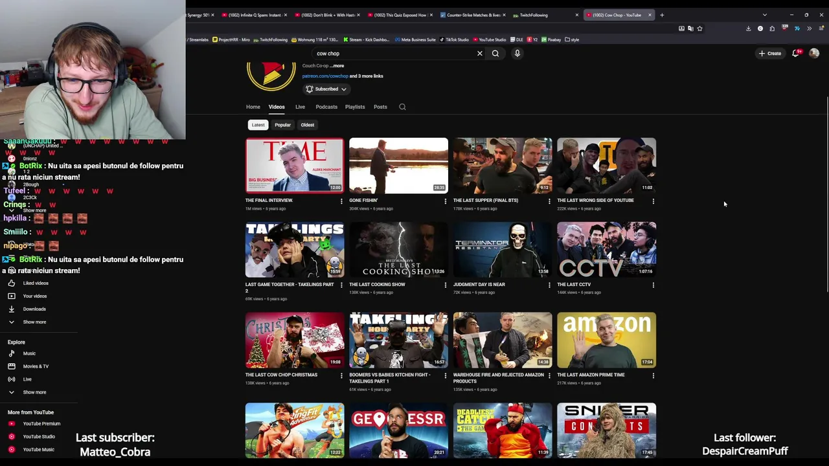
Task: Open options menu for GONE FISHIN'
Action: tap(445, 201)
